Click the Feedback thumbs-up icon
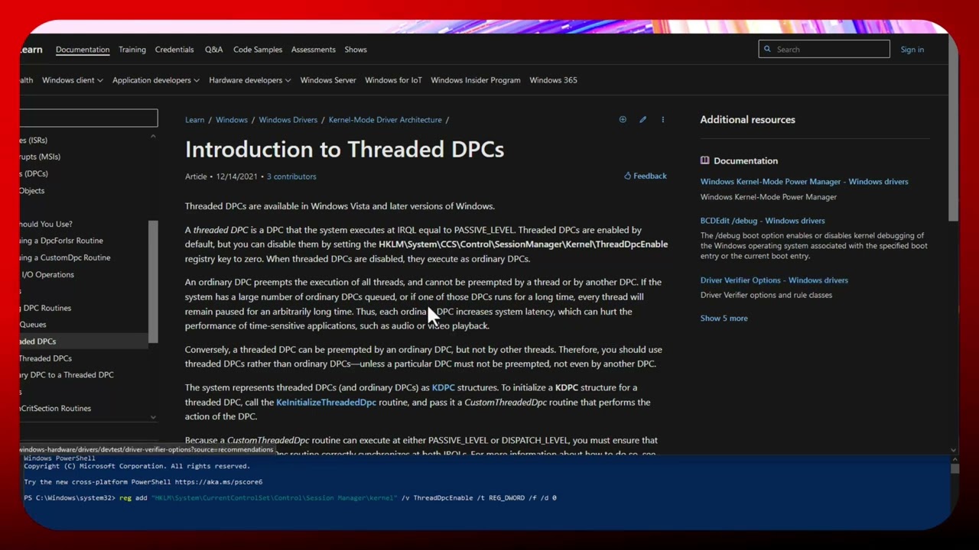 (x=627, y=176)
